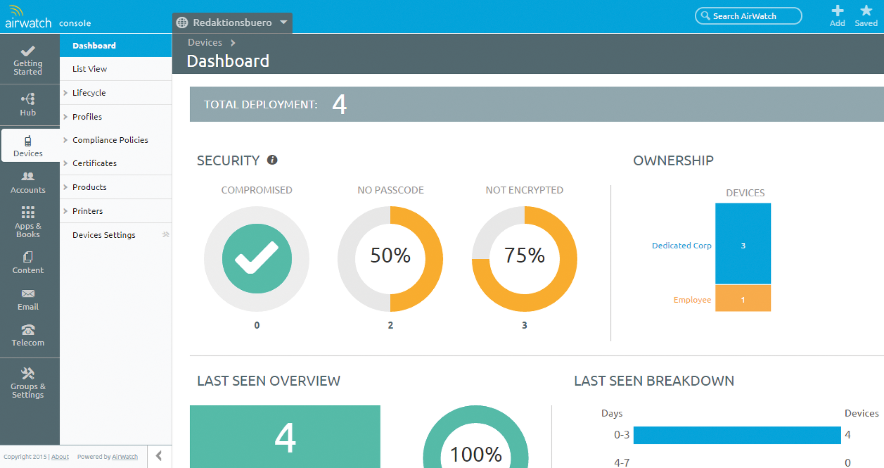This screenshot has height=468, width=884.
Task: Click the Security info tooltip icon
Action: [x=272, y=160]
